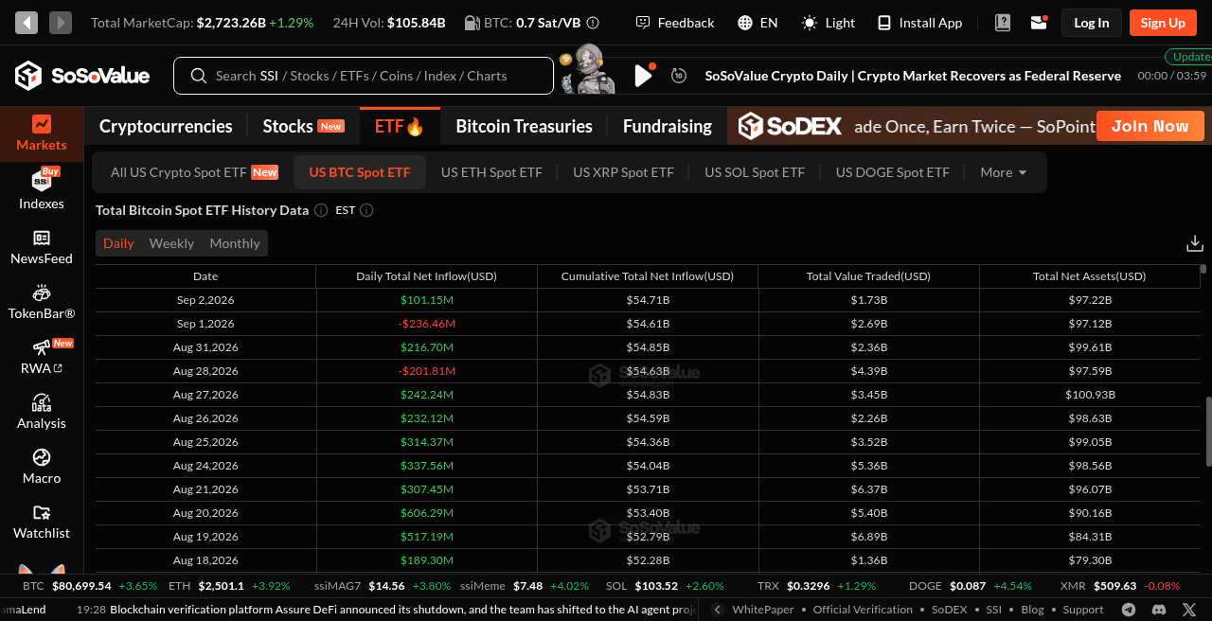1212x621 pixels.
Task: Switch history data to Monthly
Action: 235,243
